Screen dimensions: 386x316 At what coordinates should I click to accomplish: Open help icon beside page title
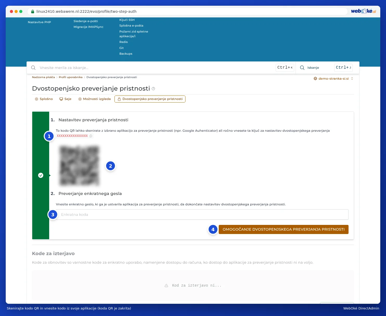(153, 89)
